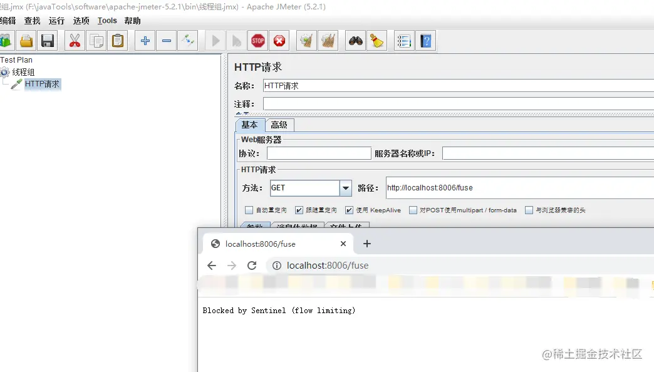Save the test plan with floppy icon
Viewport: 654px width, 372px height.
tap(48, 41)
